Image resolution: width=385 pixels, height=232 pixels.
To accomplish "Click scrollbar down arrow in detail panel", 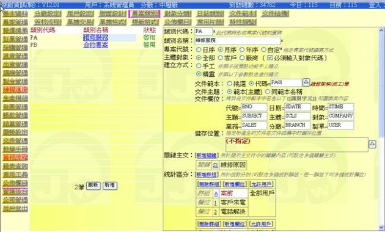I will 381,227.
